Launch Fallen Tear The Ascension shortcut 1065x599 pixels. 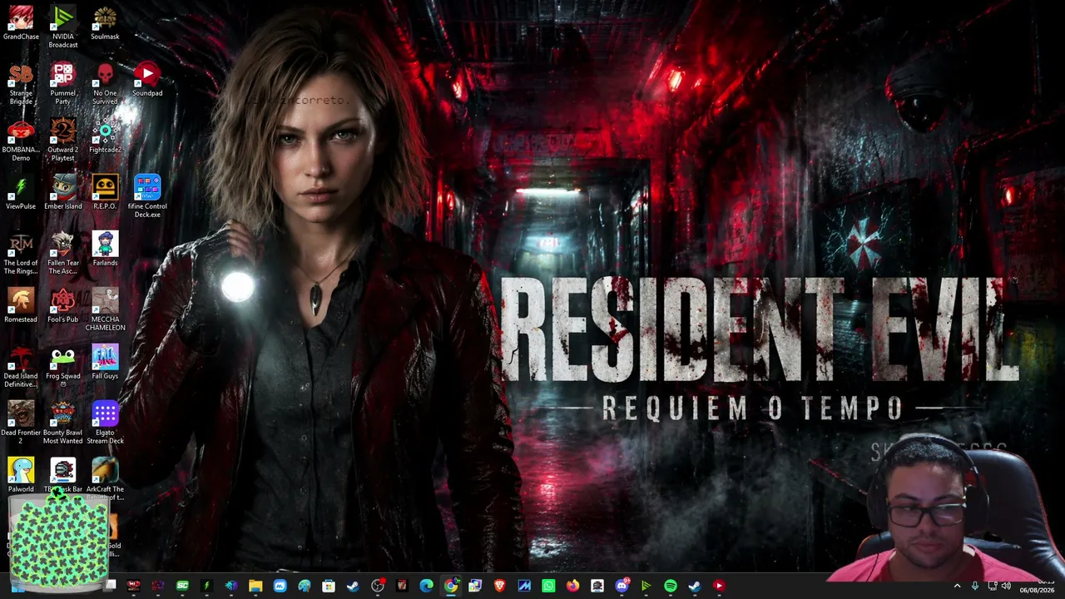click(63, 254)
